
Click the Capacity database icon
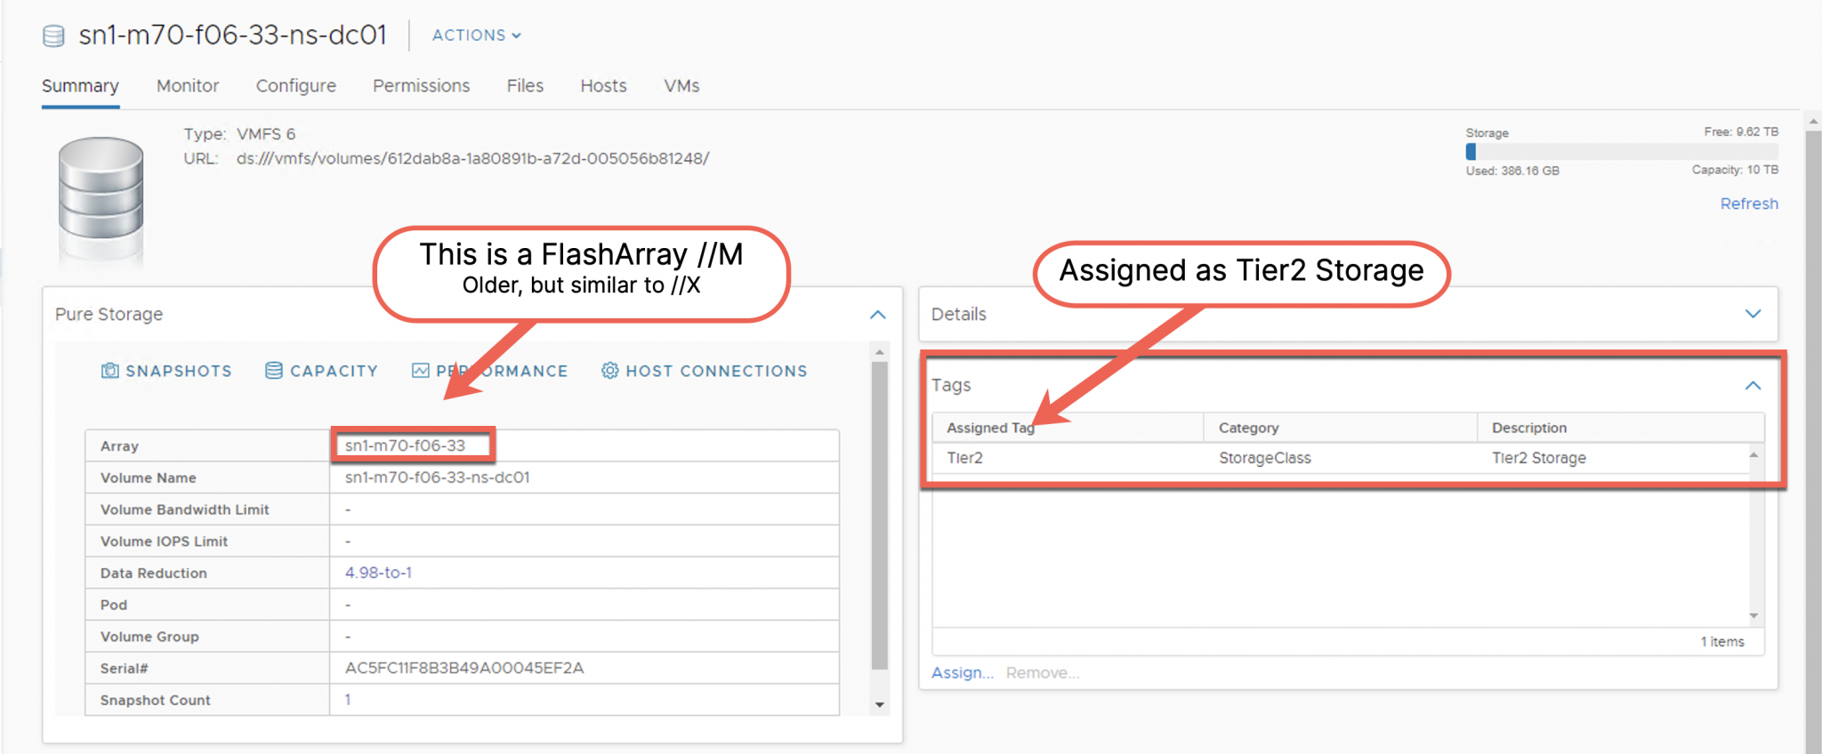274,371
